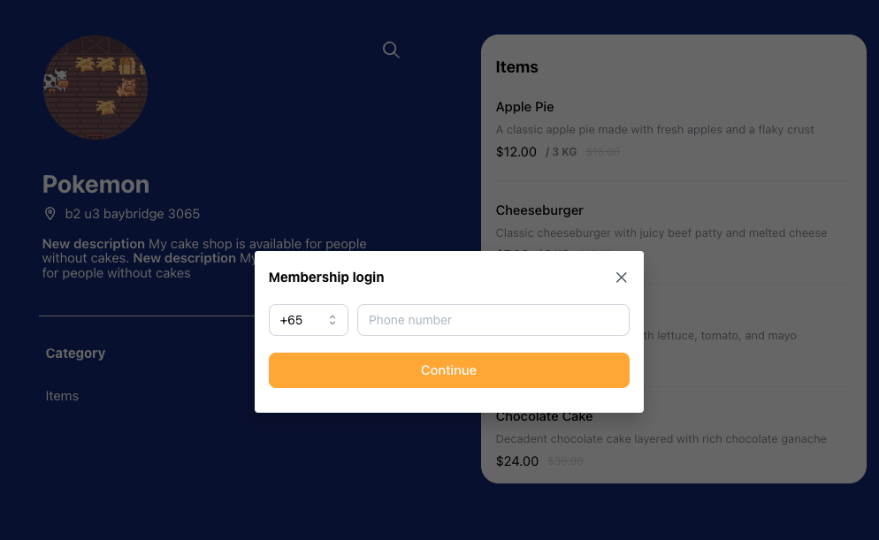The image size is (879, 540).
Task: Click the Membership login title text
Action: 326,278
